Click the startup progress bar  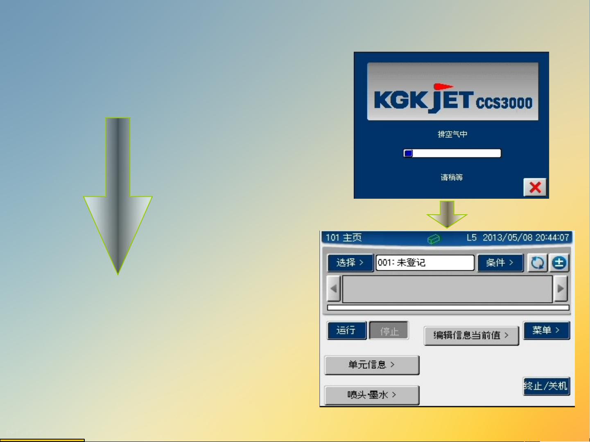pyautogui.click(x=452, y=153)
